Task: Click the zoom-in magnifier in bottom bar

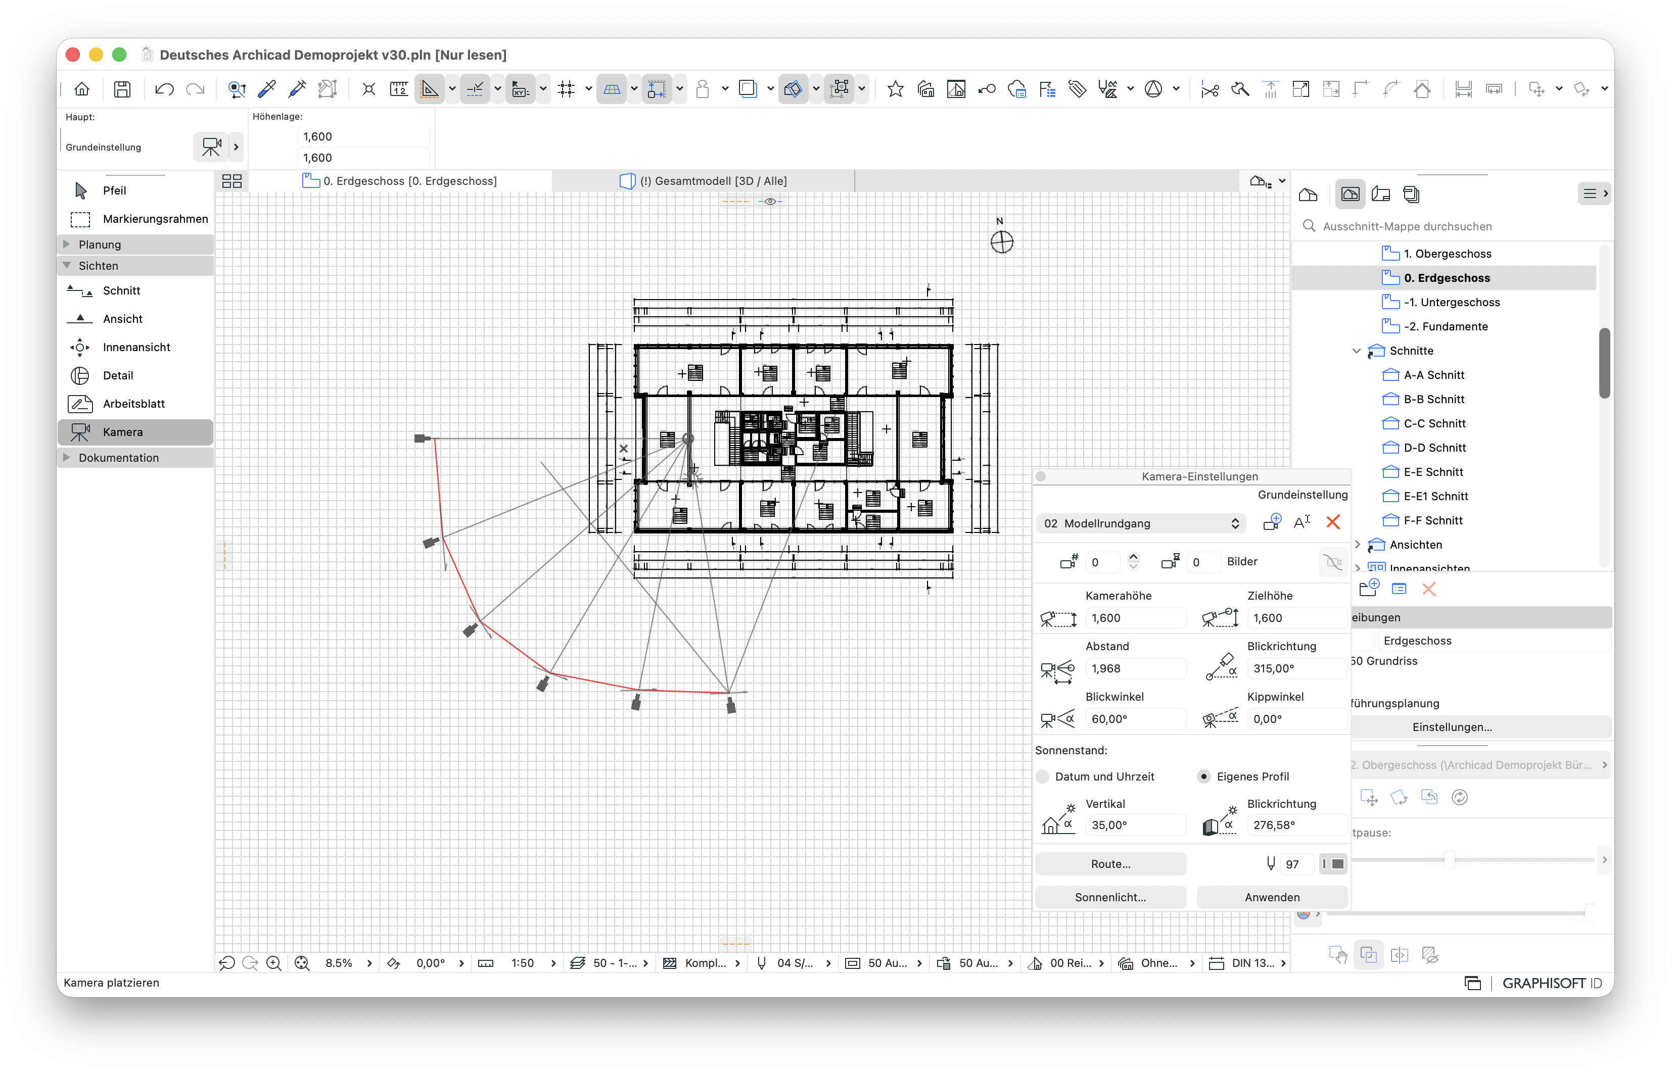Action: pyautogui.click(x=274, y=963)
